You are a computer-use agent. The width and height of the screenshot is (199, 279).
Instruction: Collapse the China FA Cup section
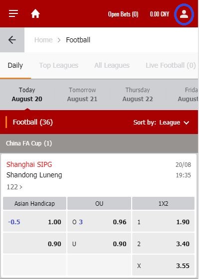coord(99,143)
